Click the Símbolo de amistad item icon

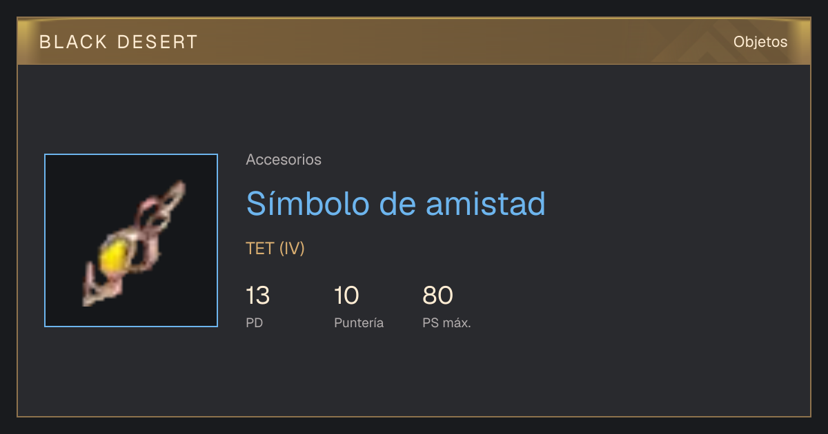click(131, 240)
